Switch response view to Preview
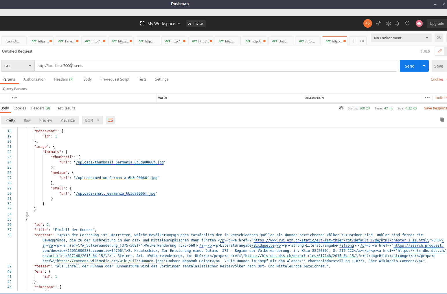Viewport: 447px width, 294px height. (x=46, y=120)
